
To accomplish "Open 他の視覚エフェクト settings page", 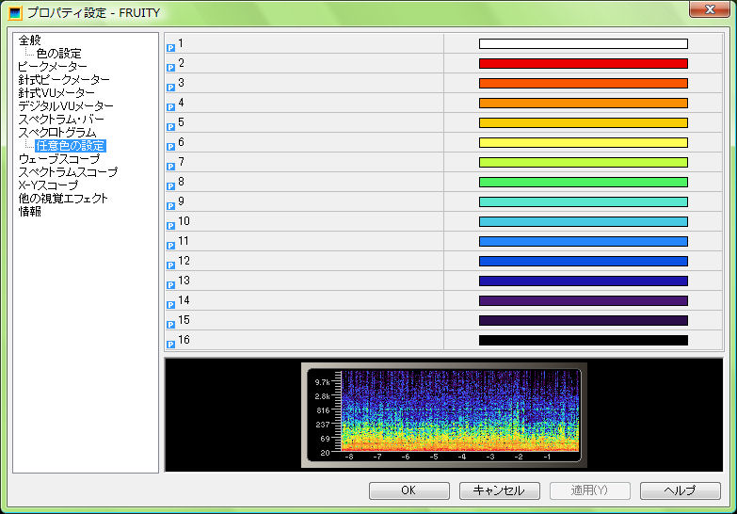I will pos(63,198).
